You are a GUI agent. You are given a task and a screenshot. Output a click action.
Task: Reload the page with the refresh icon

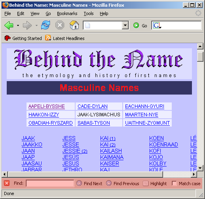click(46, 25)
